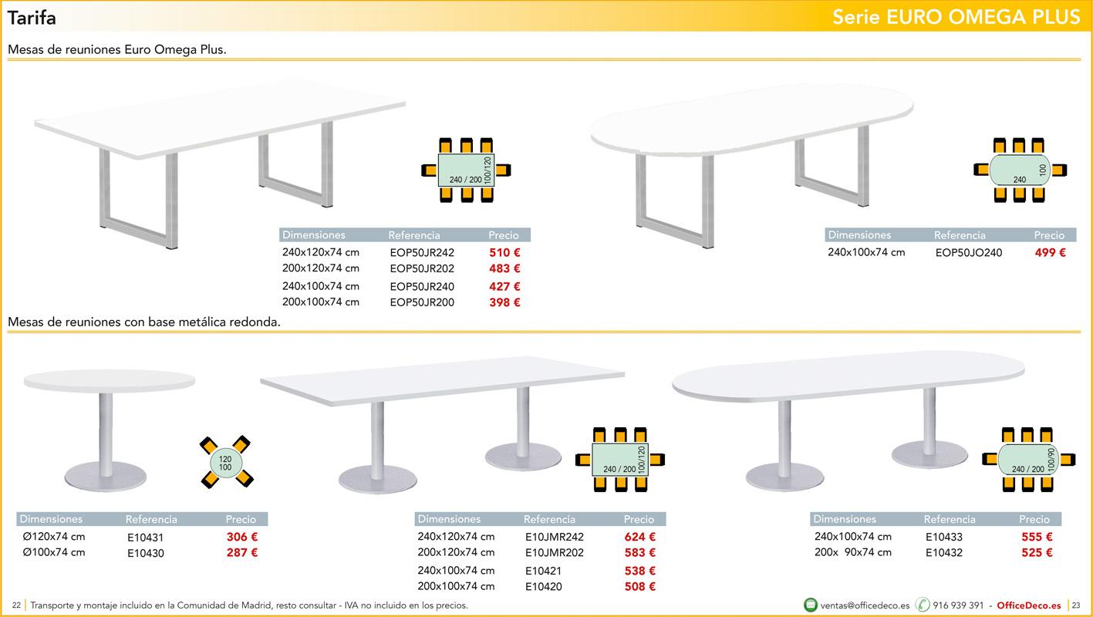
Task: Click the Dimensiones header above 240x120x74 cm, EOP50JR242 table
Action: coord(314,235)
